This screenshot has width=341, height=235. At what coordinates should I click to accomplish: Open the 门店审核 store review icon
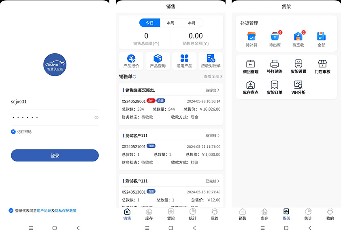click(322, 66)
